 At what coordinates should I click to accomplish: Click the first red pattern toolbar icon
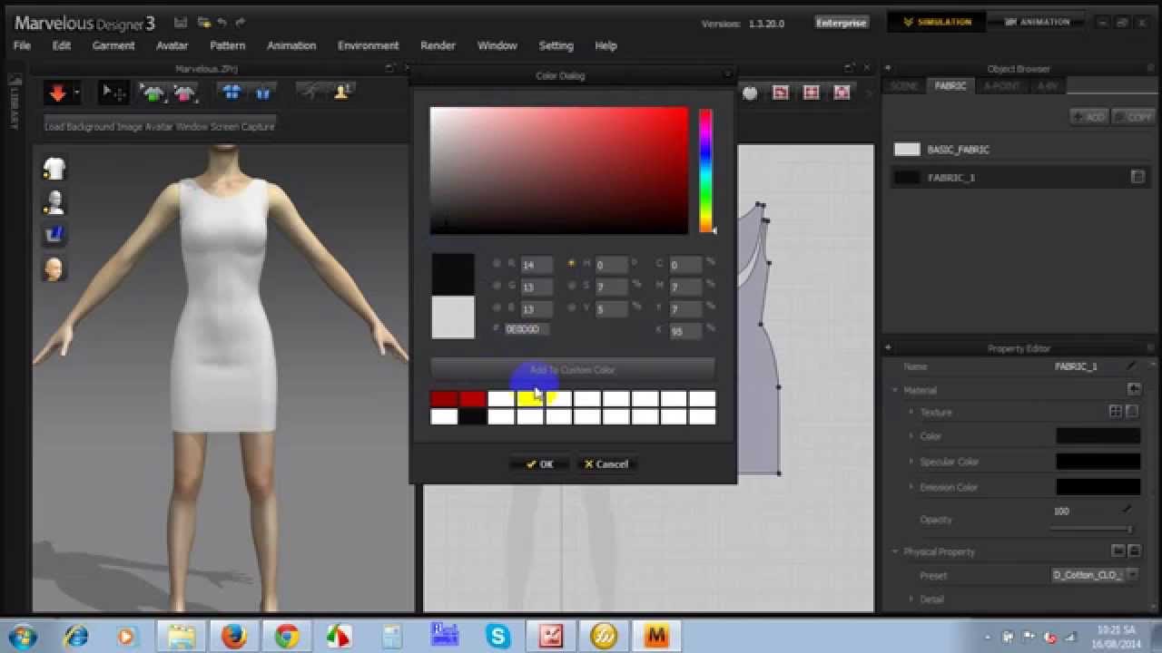coord(780,93)
